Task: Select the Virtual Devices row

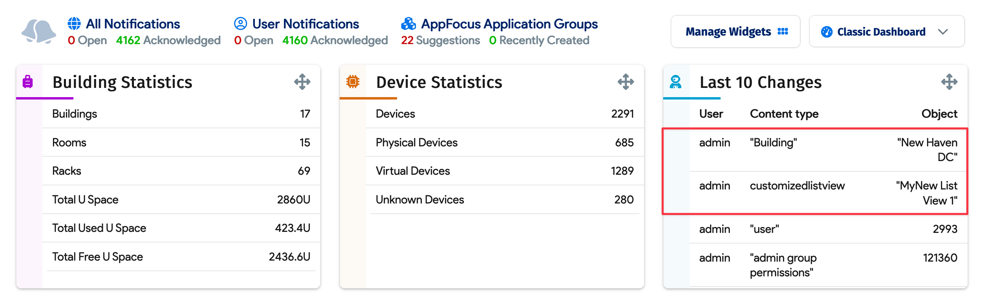Action: pos(504,171)
